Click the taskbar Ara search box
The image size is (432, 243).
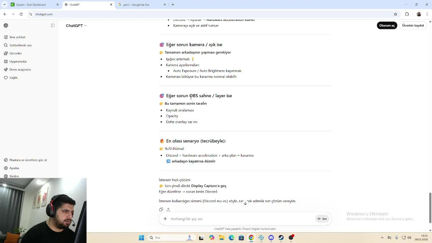(x=172, y=238)
